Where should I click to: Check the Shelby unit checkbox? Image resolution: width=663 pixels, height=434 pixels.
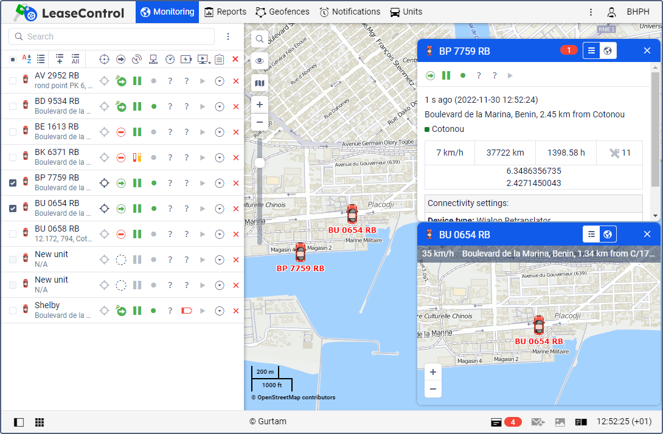tap(13, 311)
